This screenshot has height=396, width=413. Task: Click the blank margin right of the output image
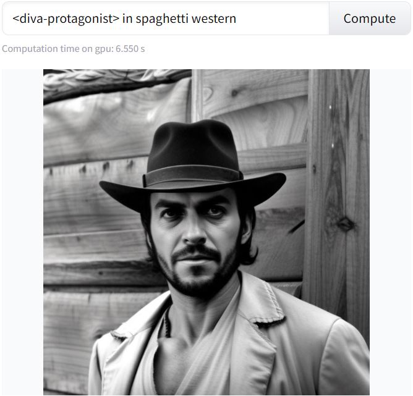(390, 232)
